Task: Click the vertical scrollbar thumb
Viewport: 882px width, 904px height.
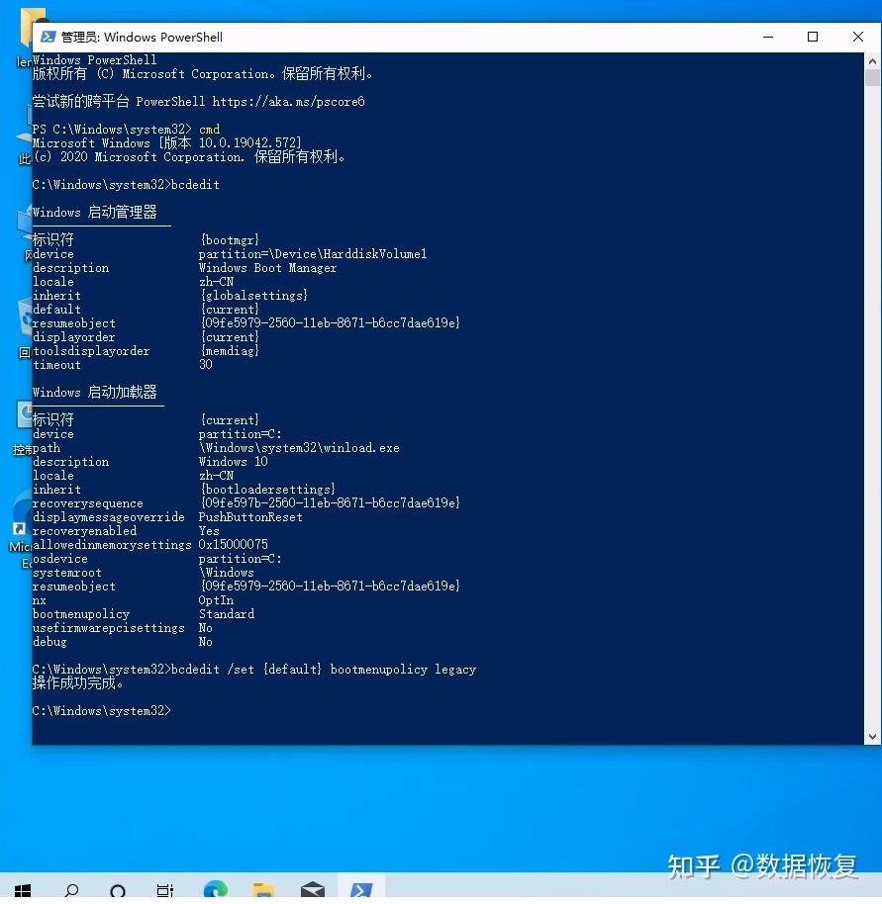Action: point(872,77)
